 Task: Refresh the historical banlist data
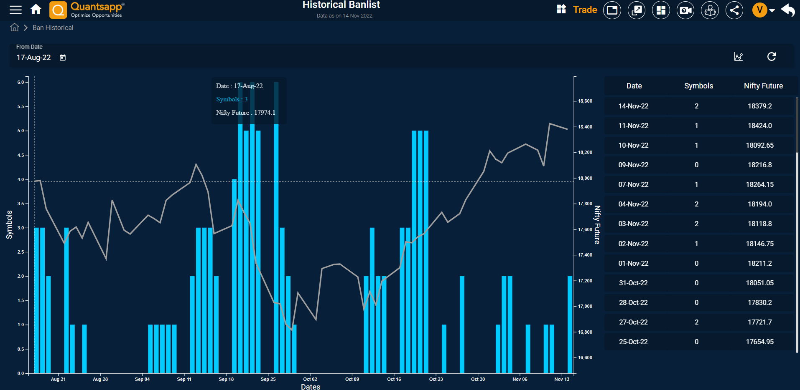point(772,57)
